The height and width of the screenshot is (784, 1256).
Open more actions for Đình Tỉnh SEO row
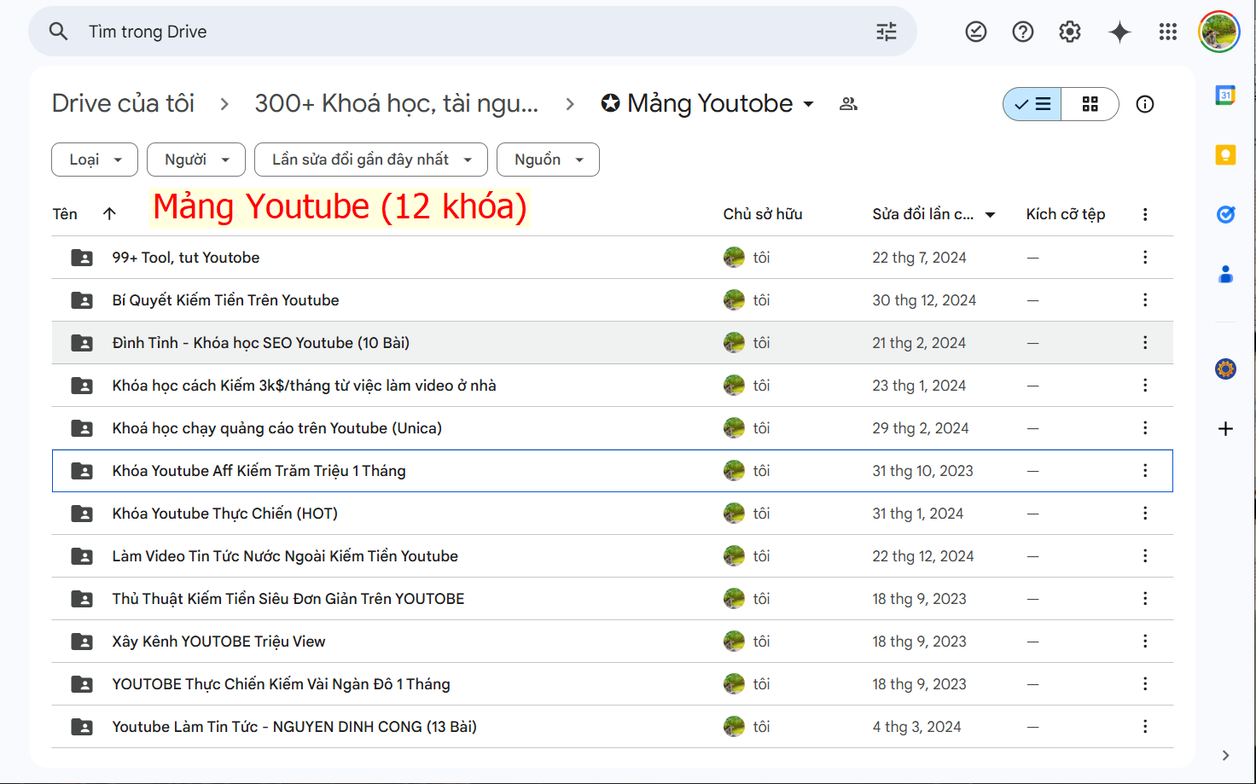[1145, 342]
